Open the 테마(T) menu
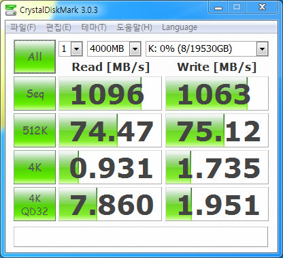The width and height of the screenshot is (283, 258). coord(94,27)
